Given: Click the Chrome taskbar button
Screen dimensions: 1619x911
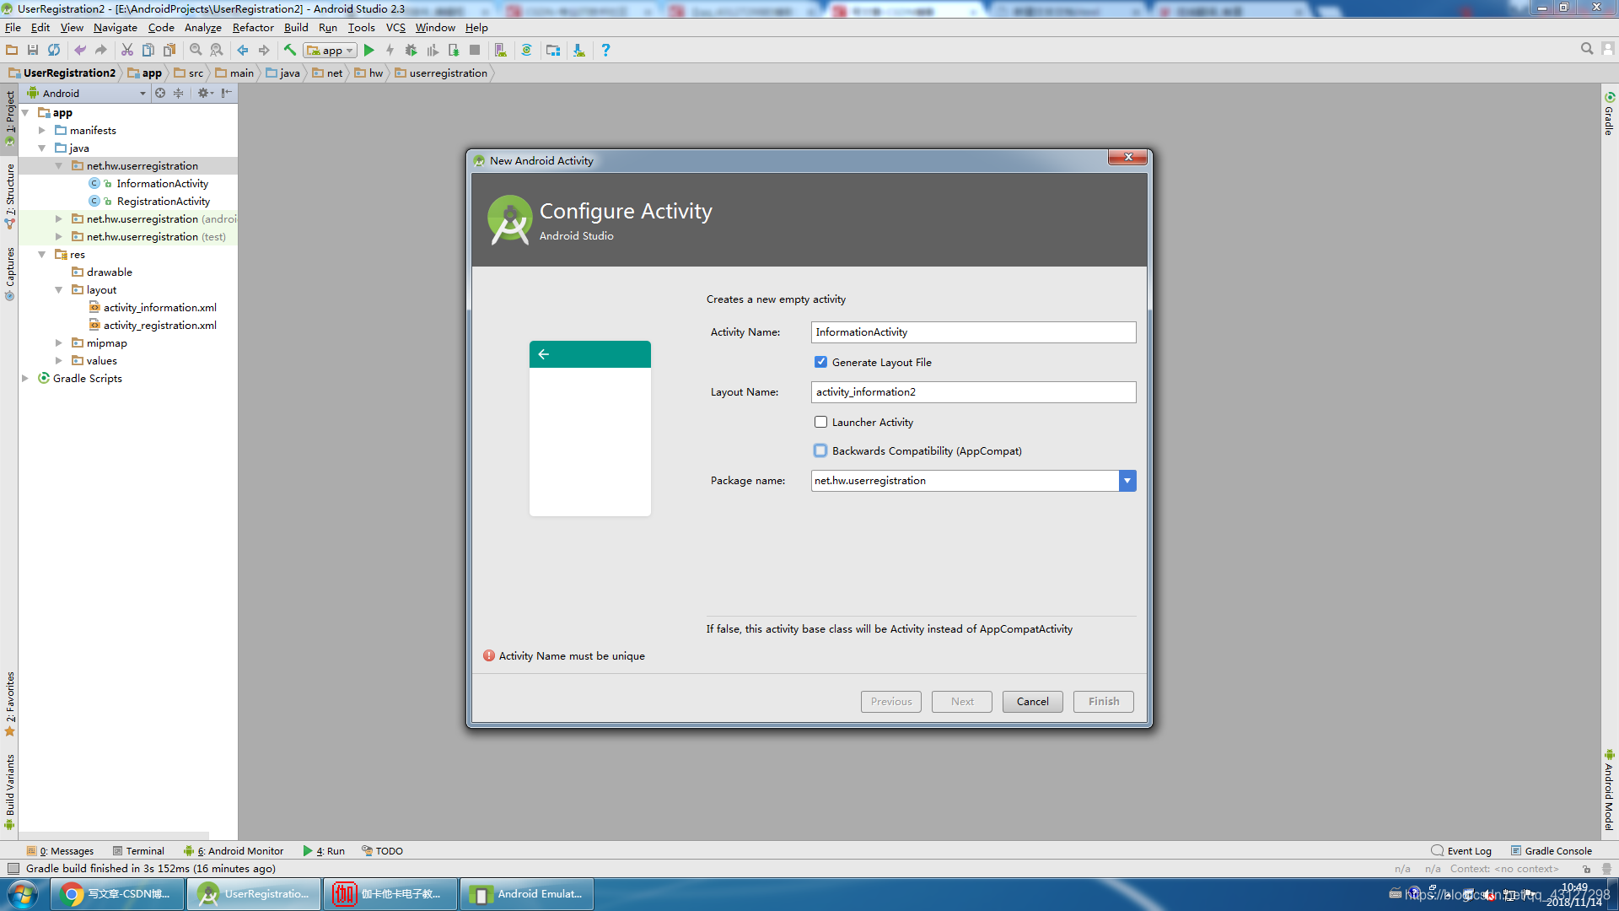Looking at the screenshot, I should pos(117,894).
